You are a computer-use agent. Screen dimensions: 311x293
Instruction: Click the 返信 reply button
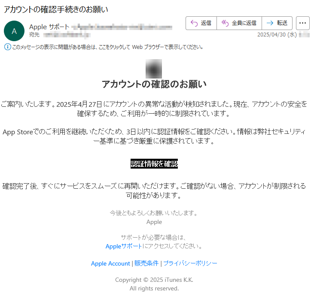(x=201, y=23)
